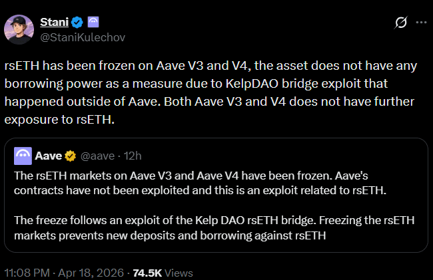Open Stani's profile avatar picture
433x280 pixels.
[x=20, y=29]
